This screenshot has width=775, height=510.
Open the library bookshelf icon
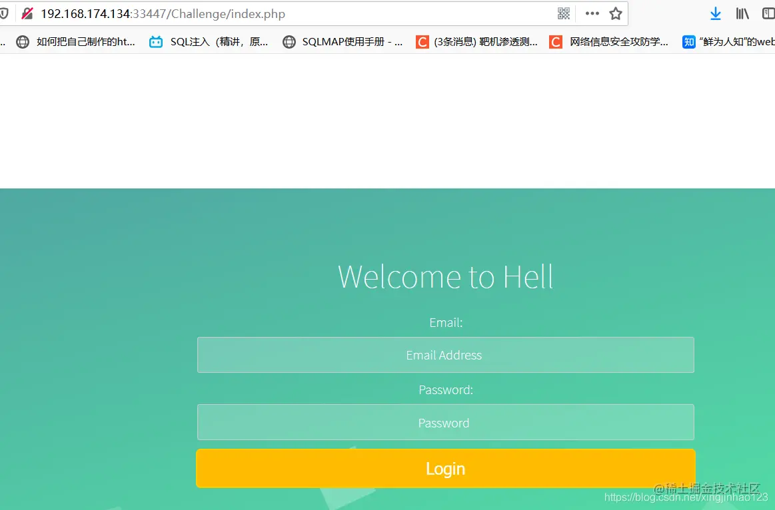pos(742,13)
